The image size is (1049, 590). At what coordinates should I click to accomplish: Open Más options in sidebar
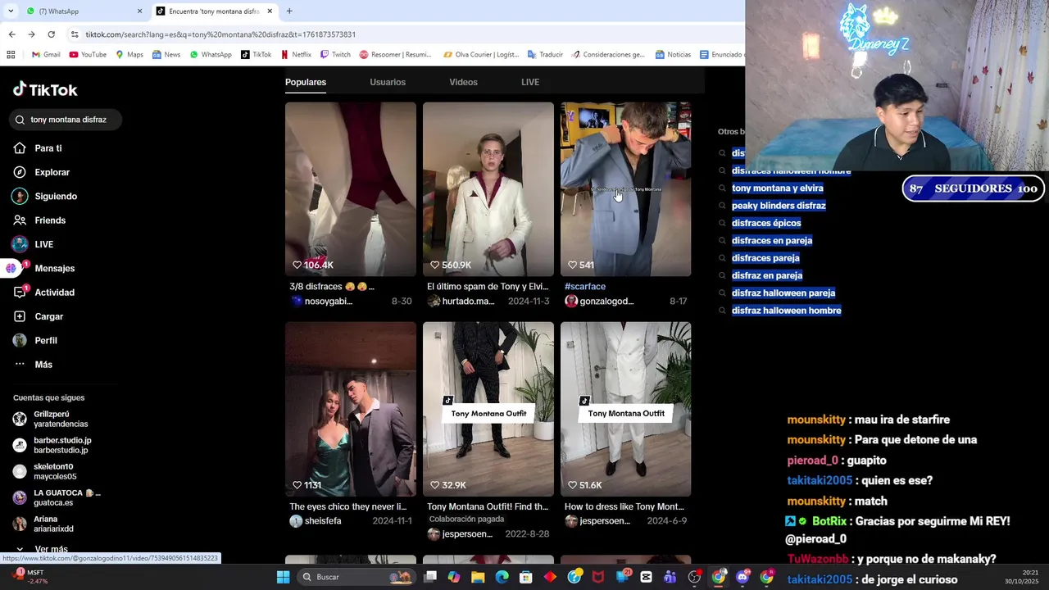pos(33,365)
